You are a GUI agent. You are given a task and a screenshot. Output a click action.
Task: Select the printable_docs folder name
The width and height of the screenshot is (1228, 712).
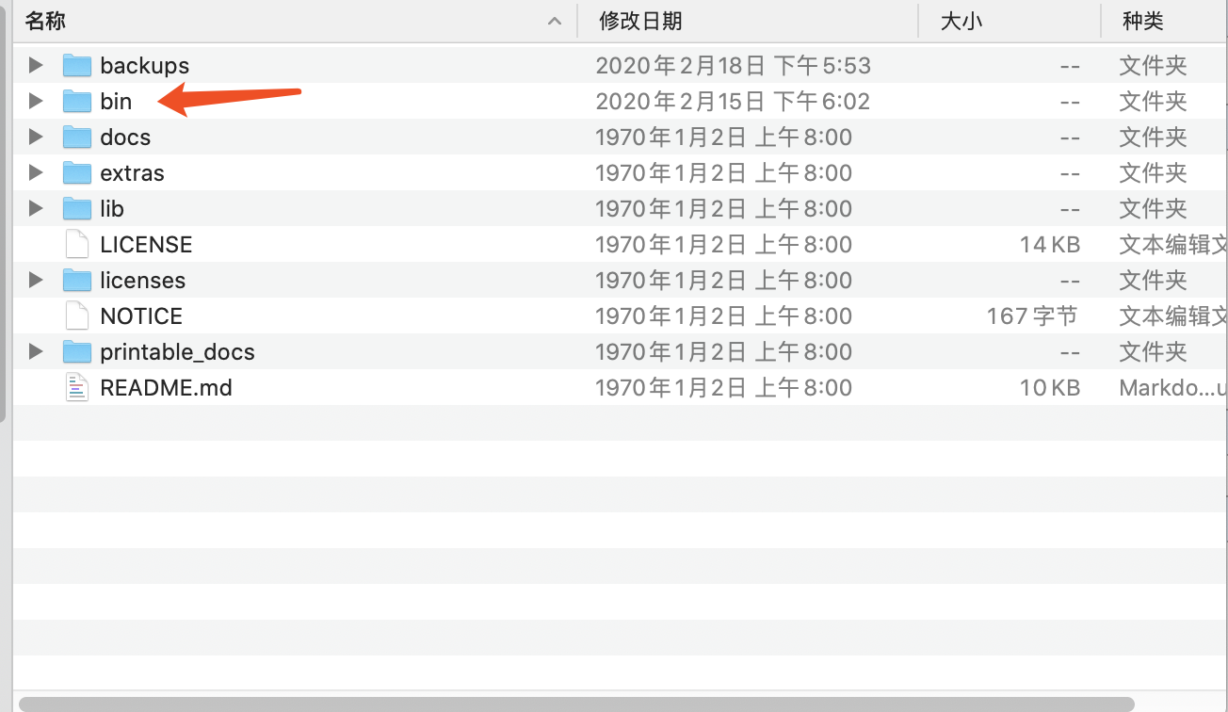pos(177,351)
